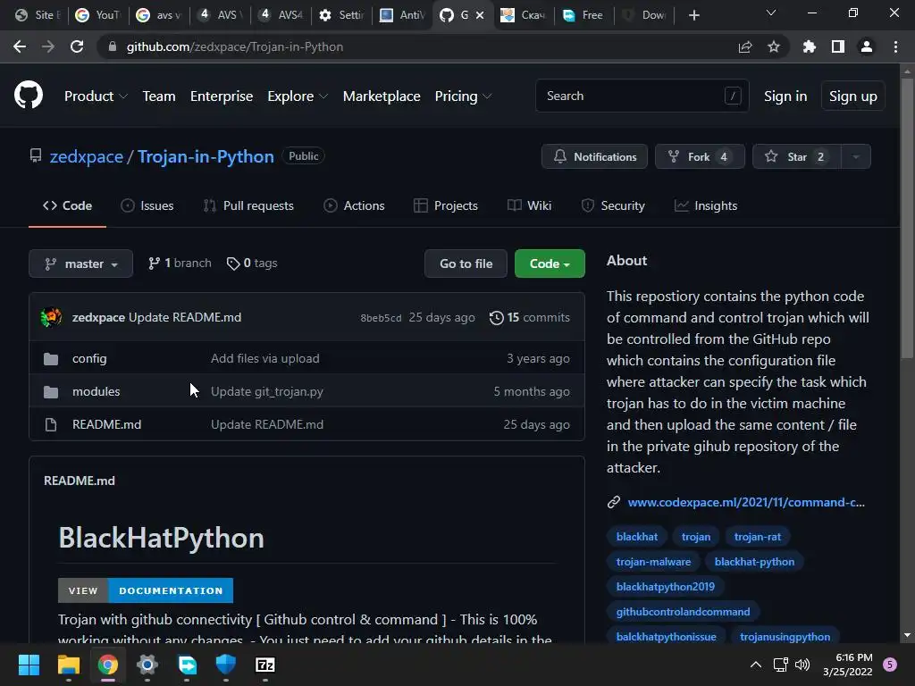The height and width of the screenshot is (686, 915).
Task: Click the link chain icon in About
Action: pos(613,502)
